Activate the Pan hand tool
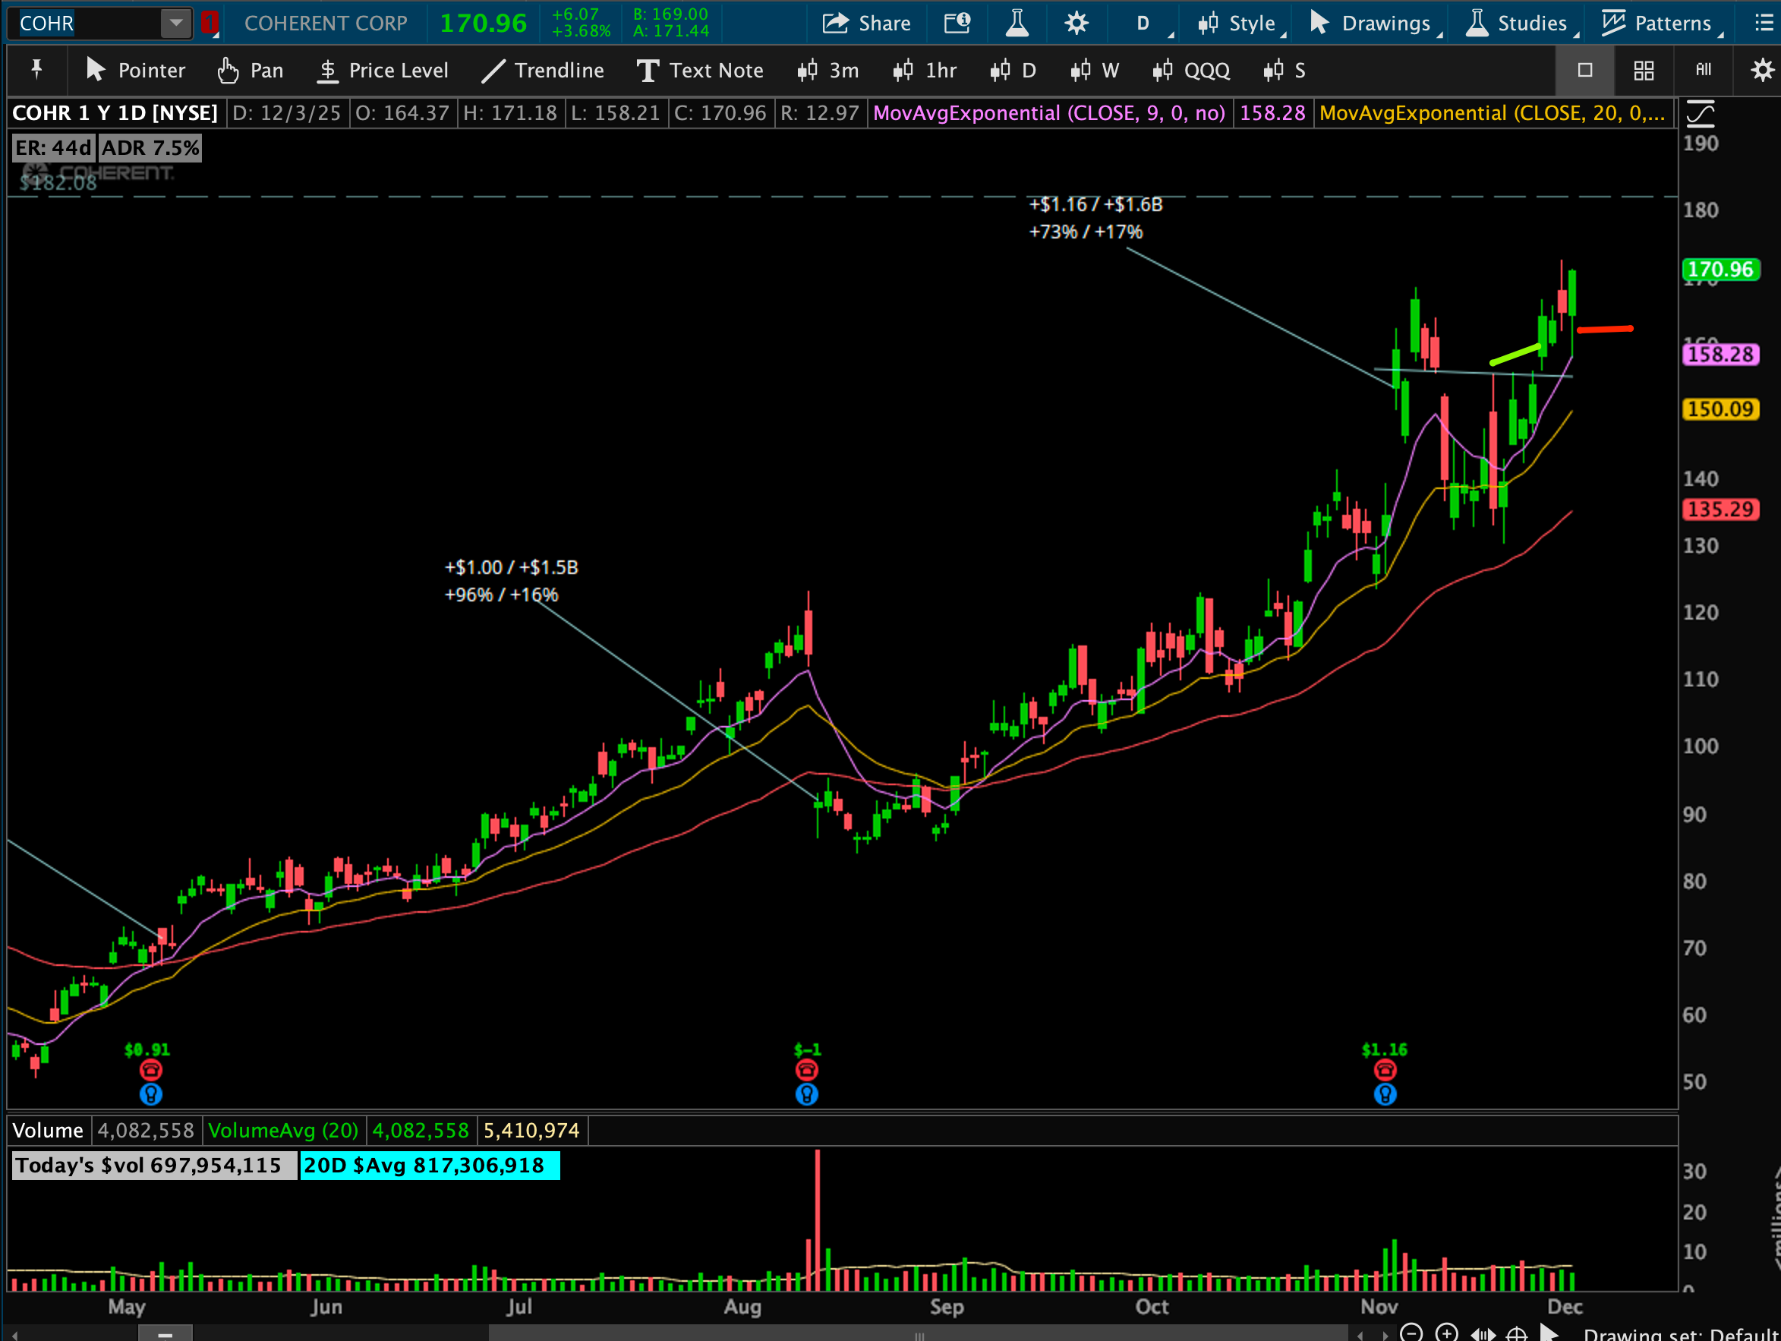Image resolution: width=1781 pixels, height=1341 pixels. (x=250, y=71)
